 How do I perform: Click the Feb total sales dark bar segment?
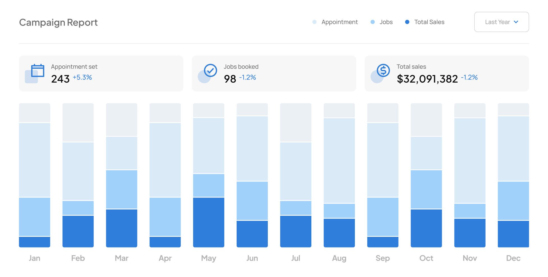pos(78,231)
